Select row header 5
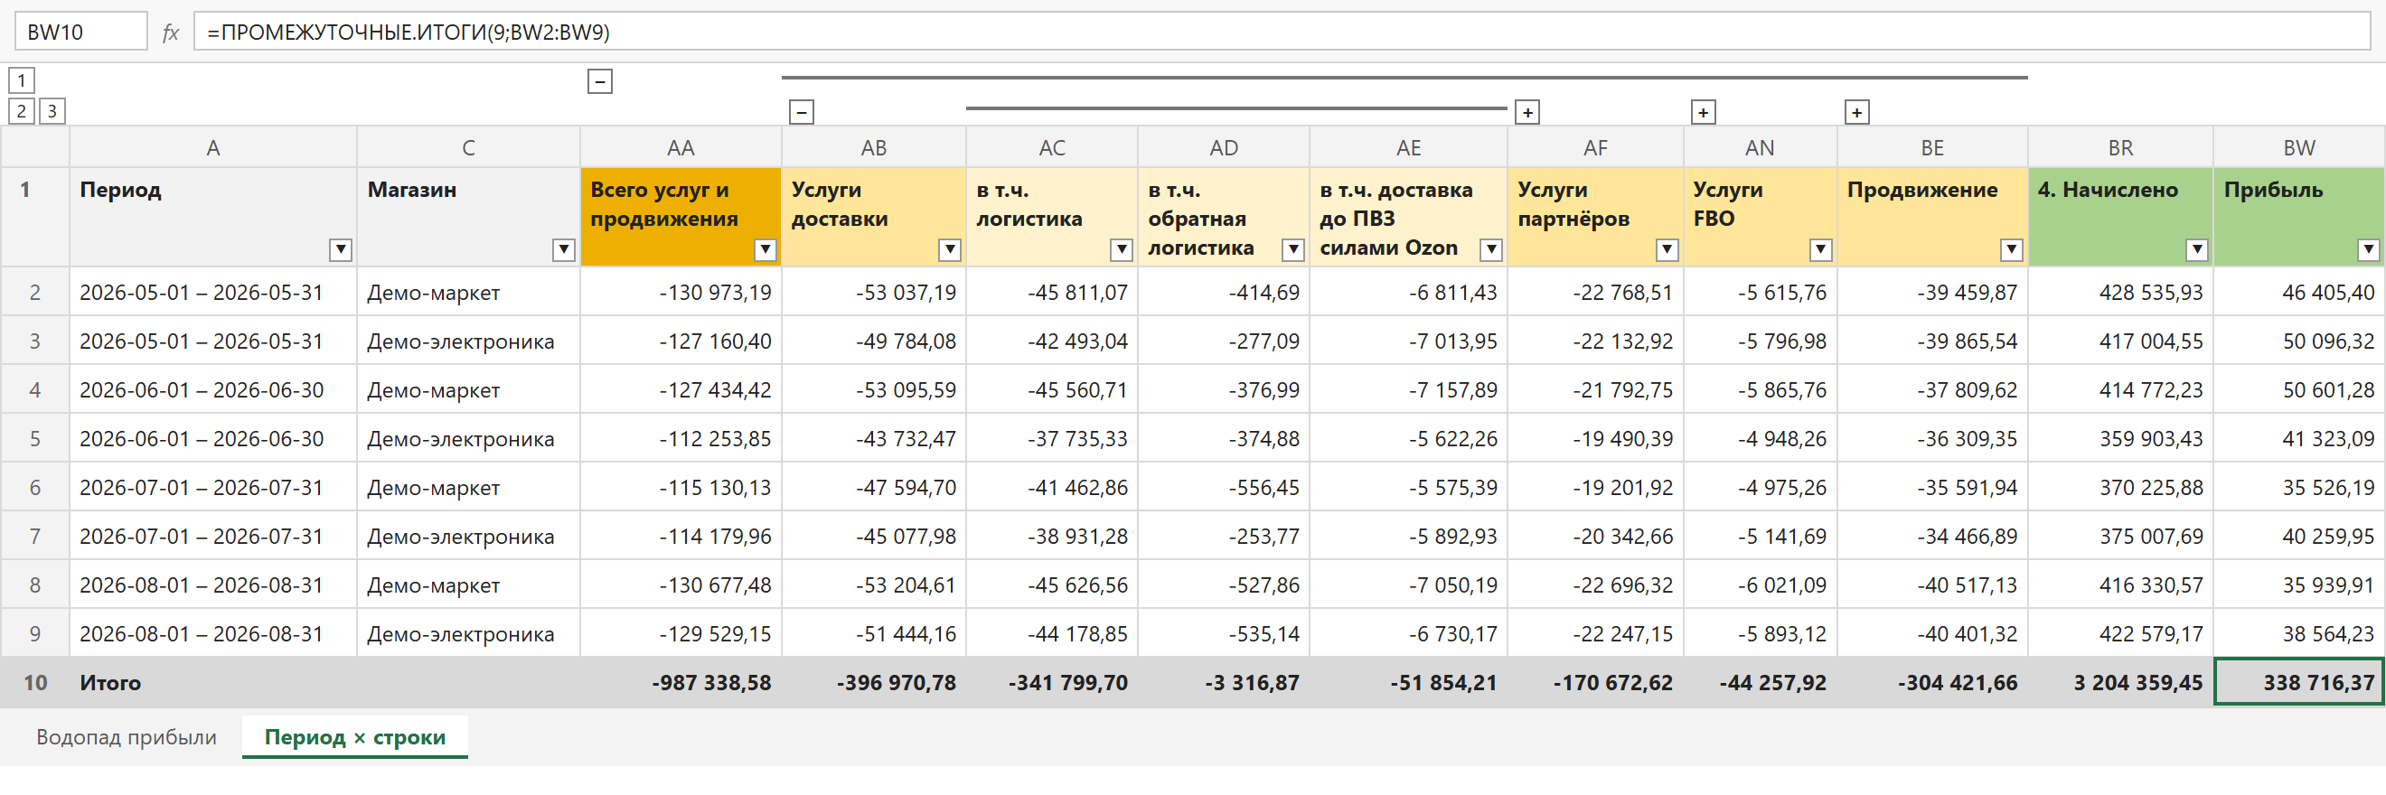Screen dimensions: 2386x795 click(35, 439)
